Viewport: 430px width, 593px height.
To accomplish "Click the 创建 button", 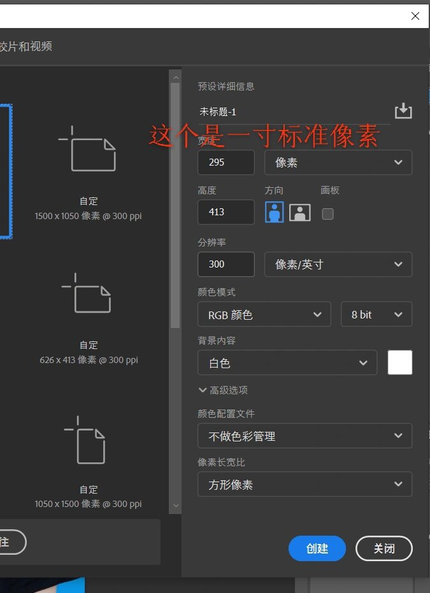I will point(317,548).
